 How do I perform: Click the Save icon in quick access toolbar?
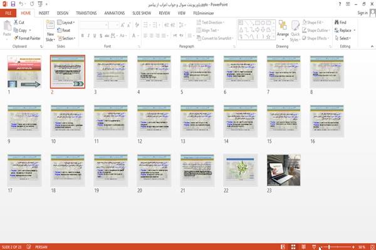tap(13, 4)
